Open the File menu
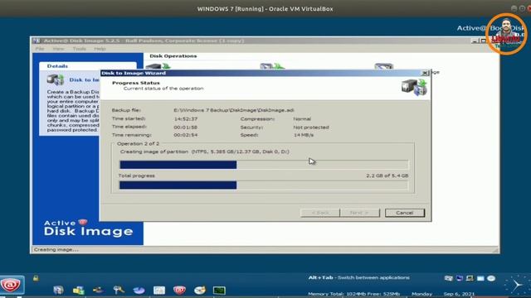The width and height of the screenshot is (531, 298). (x=40, y=49)
